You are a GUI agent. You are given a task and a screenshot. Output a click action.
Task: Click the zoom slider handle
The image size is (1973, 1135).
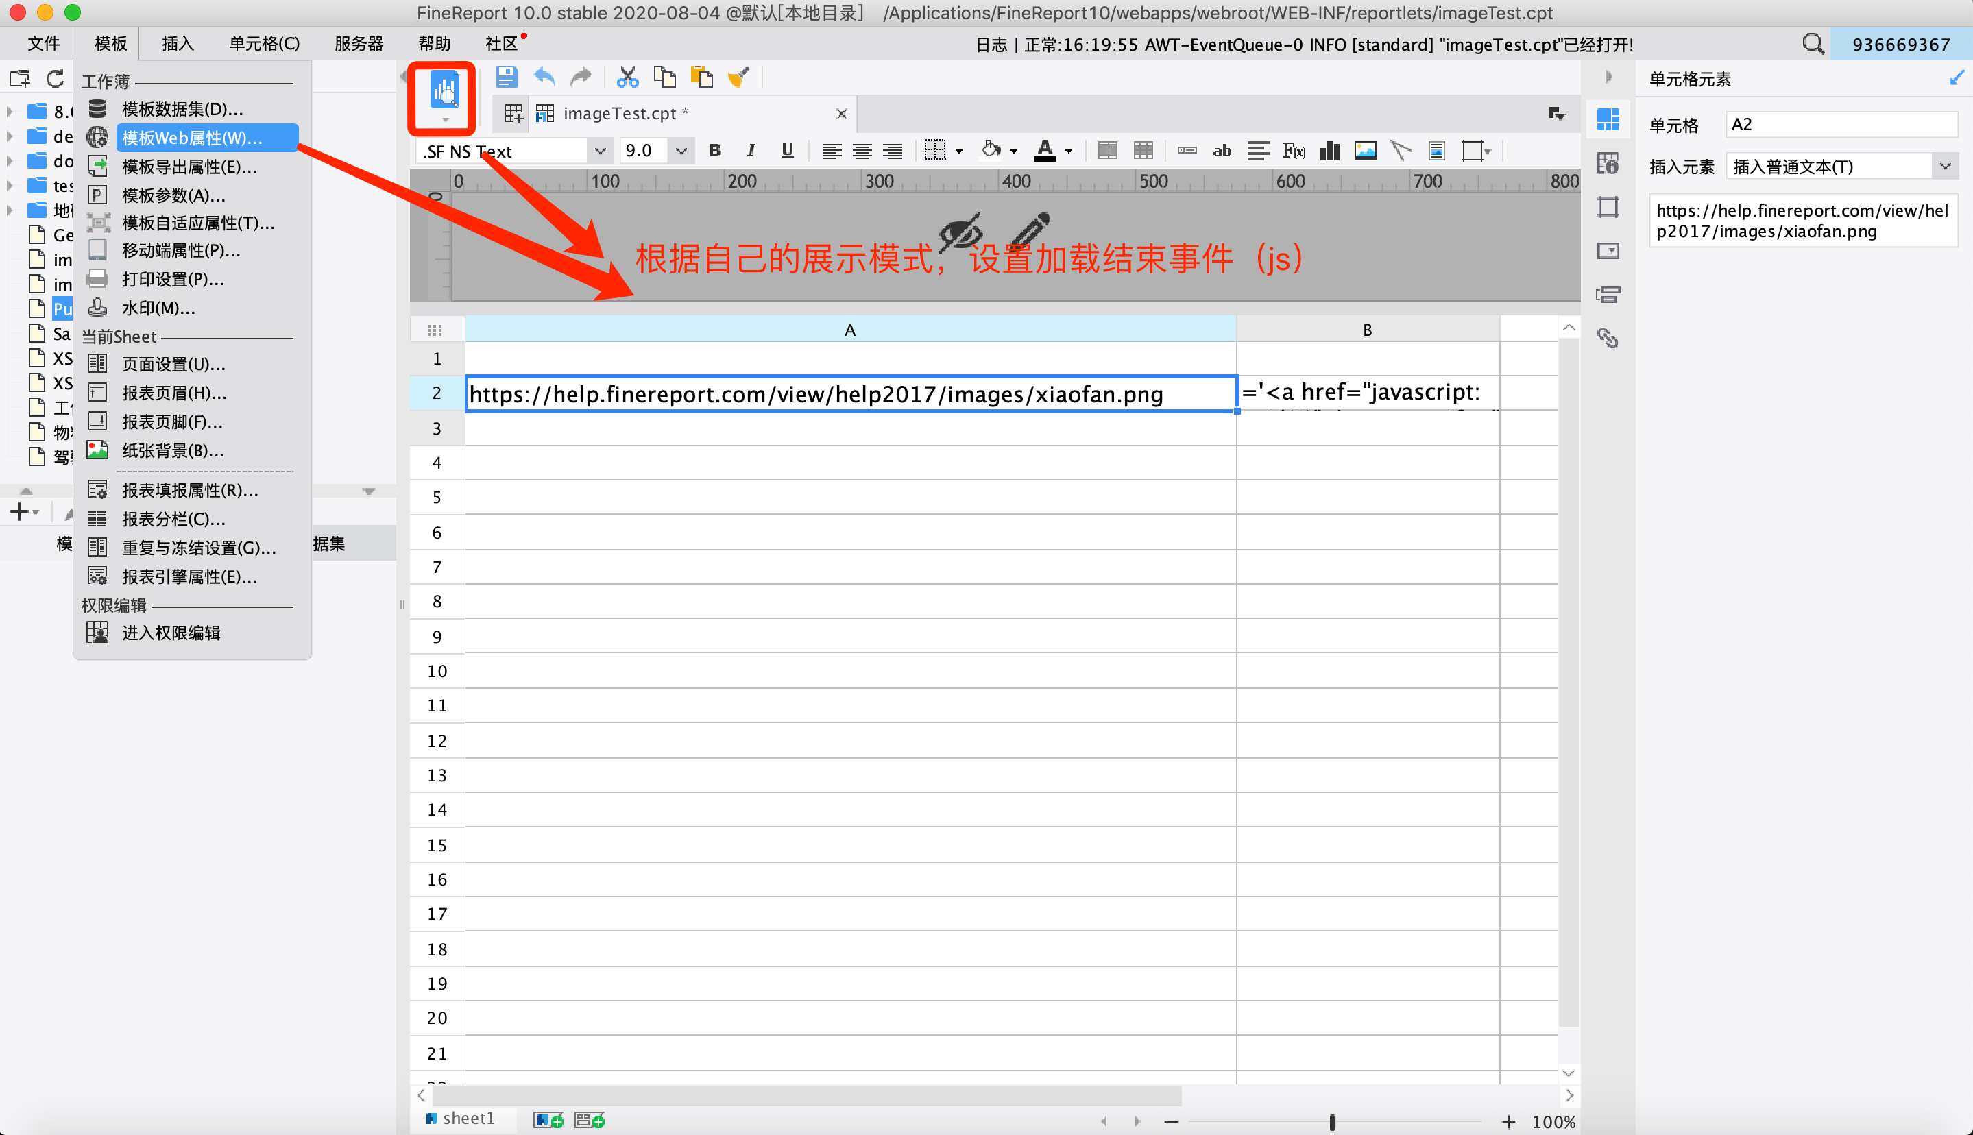pos(1332,1122)
